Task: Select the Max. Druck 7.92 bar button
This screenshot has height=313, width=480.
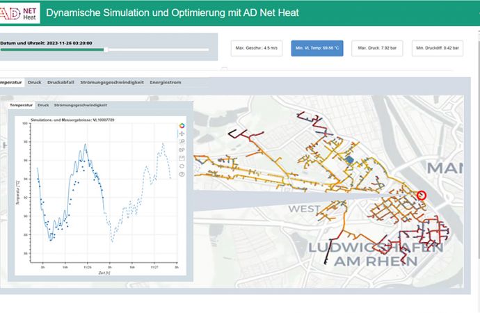Action: point(377,49)
